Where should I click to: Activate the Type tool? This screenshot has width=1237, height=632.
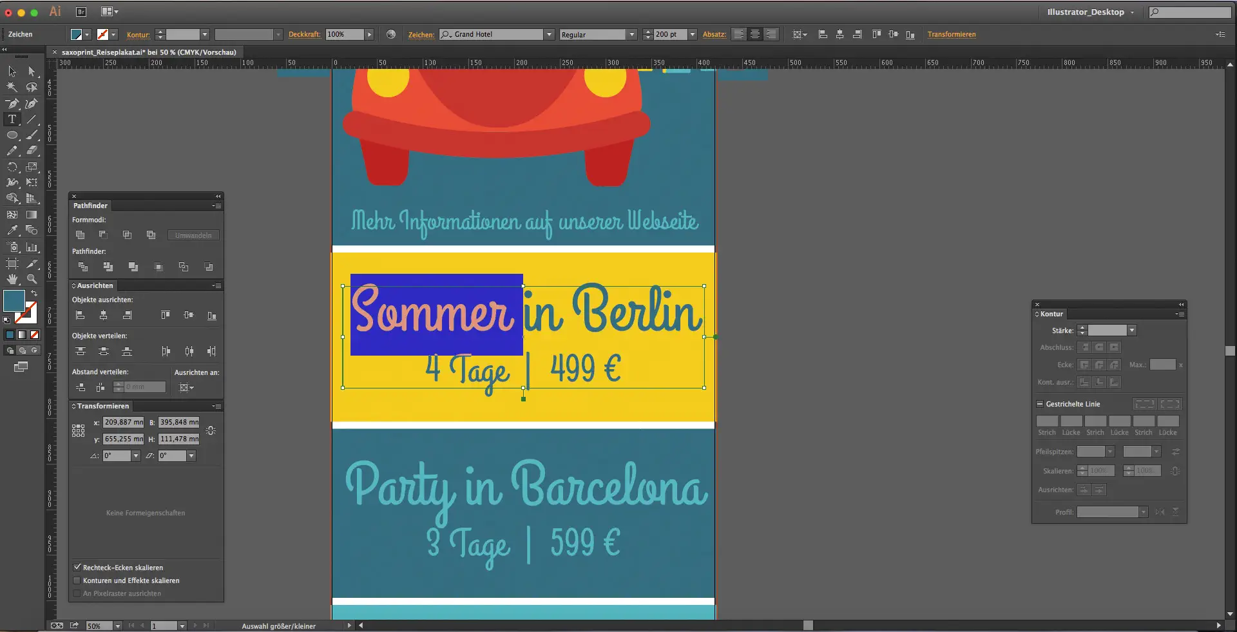(12, 119)
